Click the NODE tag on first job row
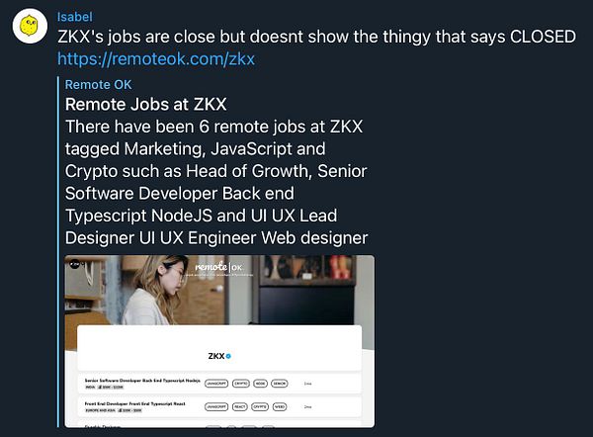Screen dimensions: 593x437 [x=260, y=384]
